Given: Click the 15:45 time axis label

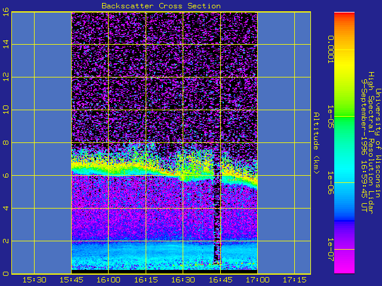Looking at the screenshot, I should click(x=72, y=280).
